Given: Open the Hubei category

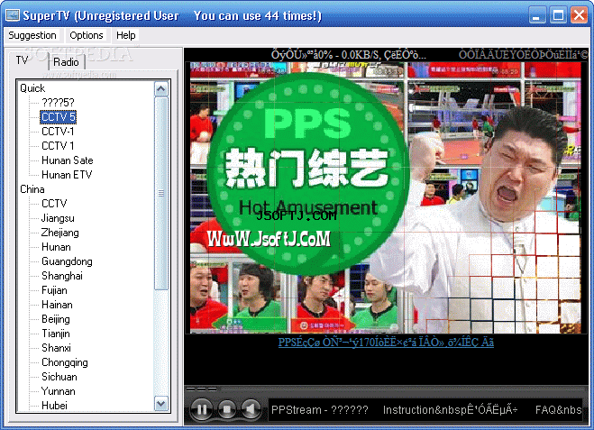Looking at the screenshot, I should click(54, 405).
